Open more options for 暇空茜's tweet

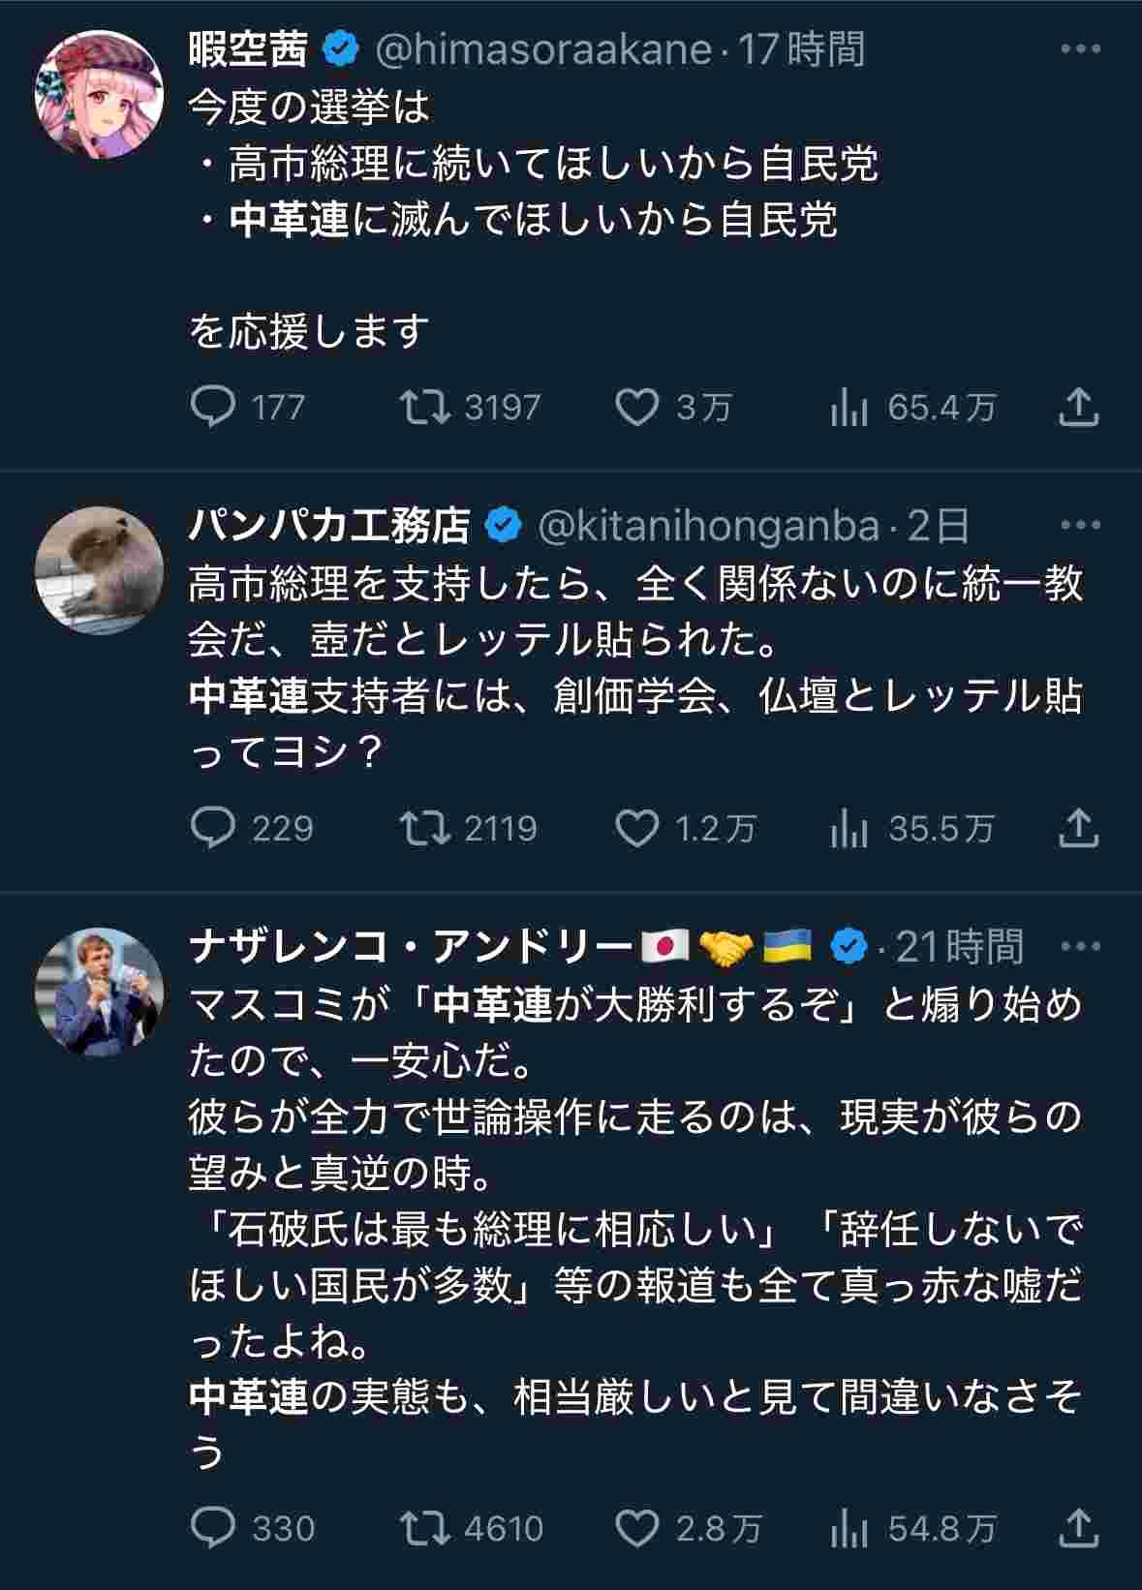coord(1081,49)
